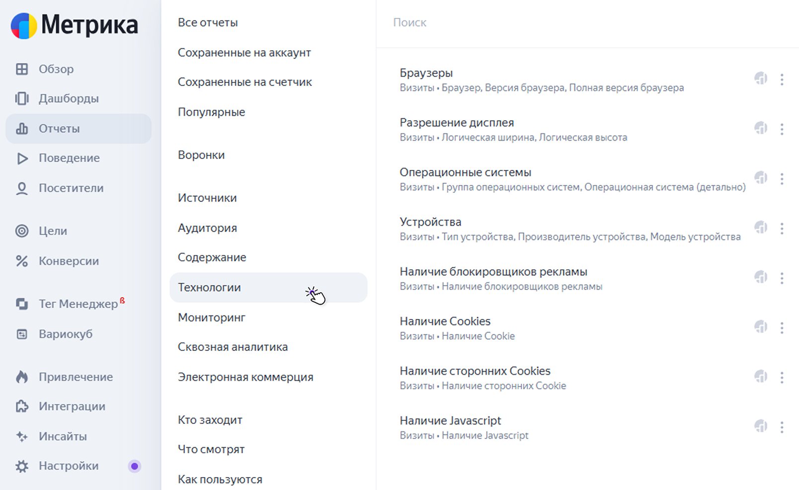Viewport: 799px width, 490px height.
Task: Click the new-version icon beside Браузеры report
Action: pyautogui.click(x=761, y=79)
